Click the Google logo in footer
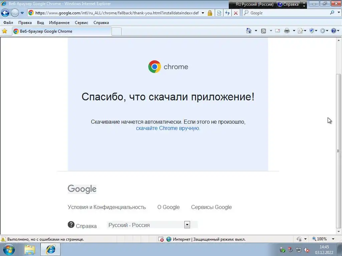 point(82,189)
